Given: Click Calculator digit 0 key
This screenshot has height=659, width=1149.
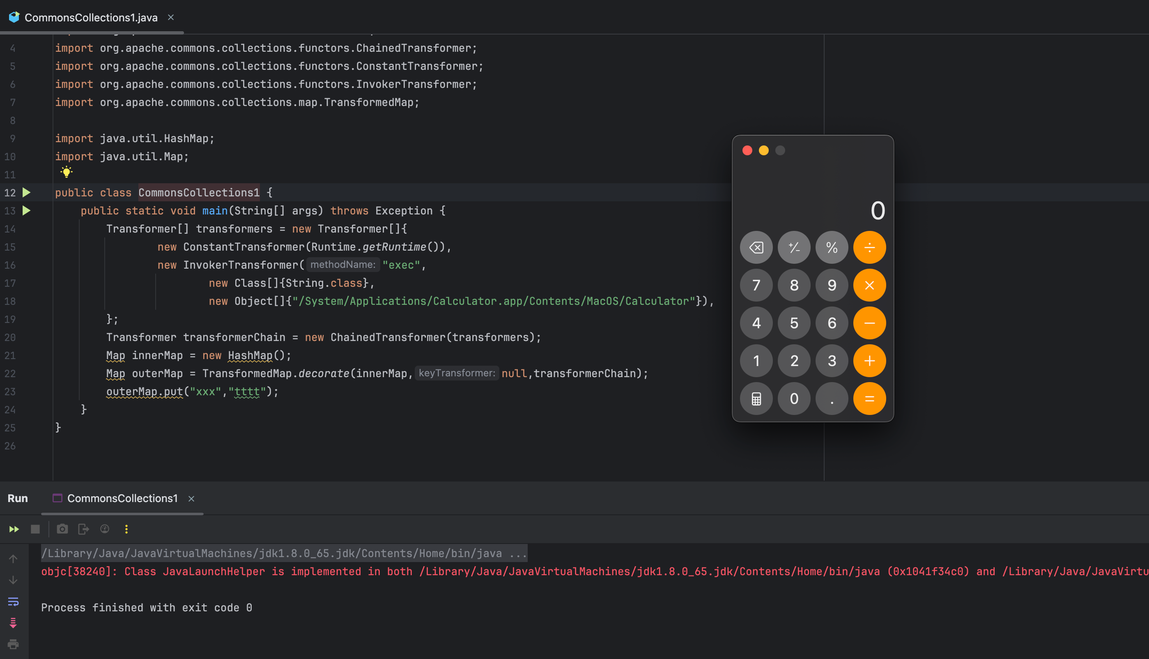Looking at the screenshot, I should pyautogui.click(x=794, y=399).
